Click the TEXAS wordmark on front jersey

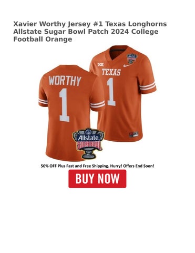pyautogui.click(x=111, y=72)
